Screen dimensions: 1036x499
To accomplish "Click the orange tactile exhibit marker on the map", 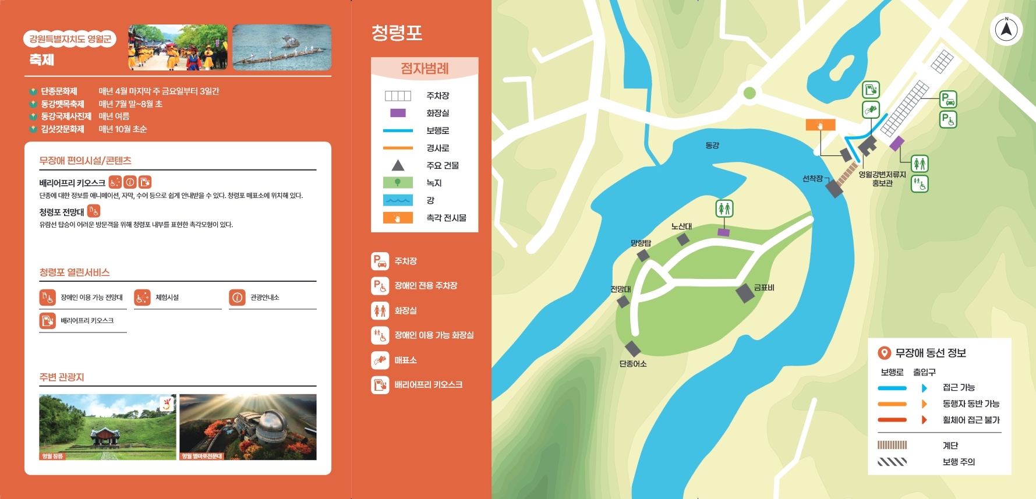I will pos(821,125).
